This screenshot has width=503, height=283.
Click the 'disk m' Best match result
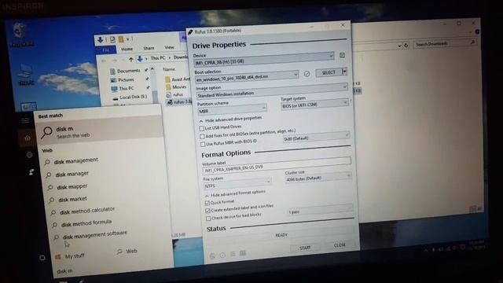pyautogui.click(x=99, y=131)
